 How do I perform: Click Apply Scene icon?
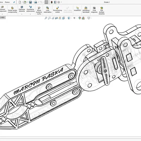tap(83, 18)
